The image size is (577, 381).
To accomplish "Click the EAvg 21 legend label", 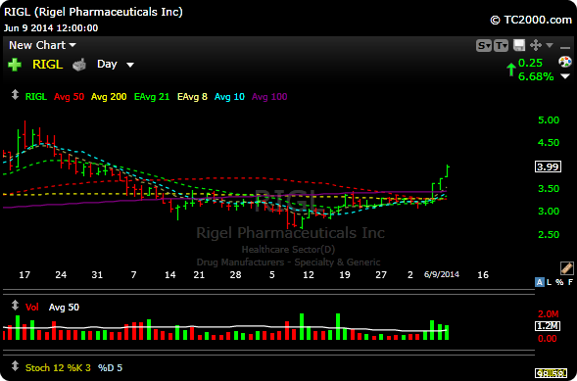I will [152, 97].
